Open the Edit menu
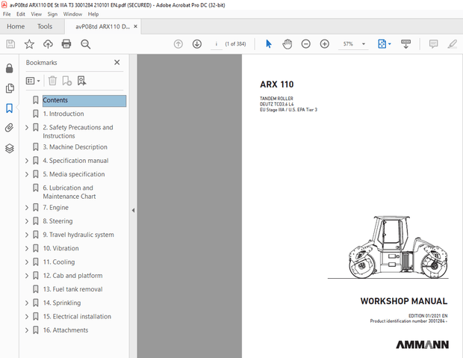Screen dimensions: 463x358 click(x=21, y=14)
